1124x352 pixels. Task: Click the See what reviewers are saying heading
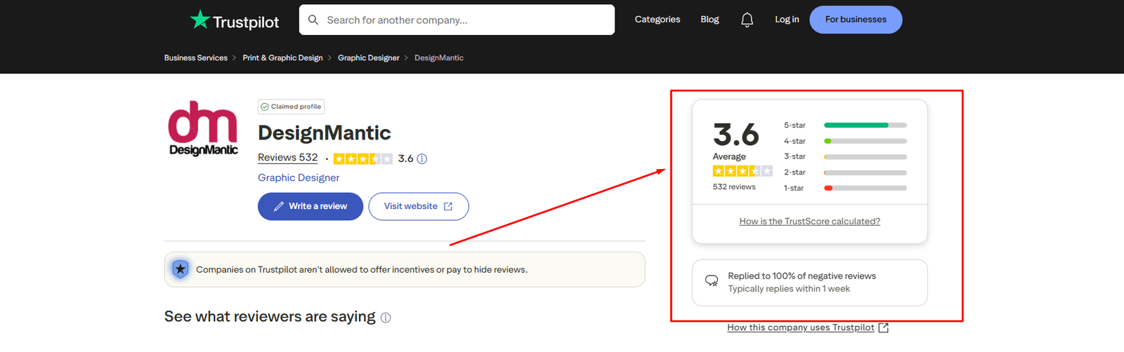(x=270, y=317)
